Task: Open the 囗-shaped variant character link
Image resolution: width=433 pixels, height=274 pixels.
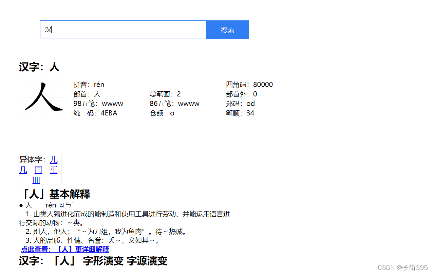Action: (38, 170)
